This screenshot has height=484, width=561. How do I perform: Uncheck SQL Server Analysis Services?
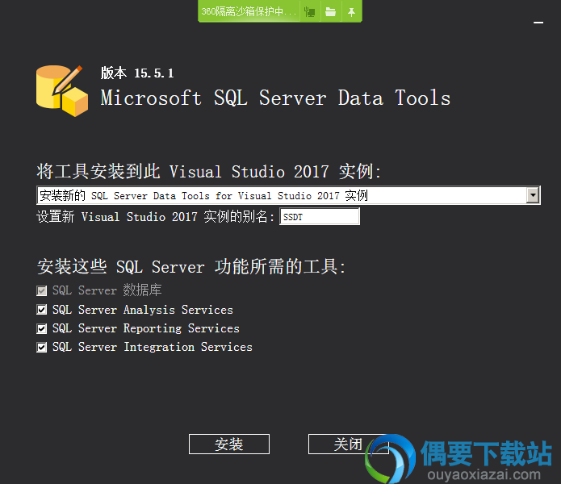point(41,310)
